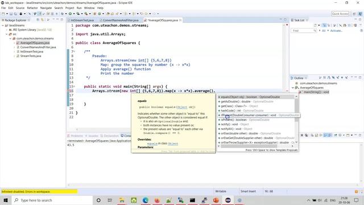
Task: Collapse the JavaStreams project node
Action: coord(3,25)
